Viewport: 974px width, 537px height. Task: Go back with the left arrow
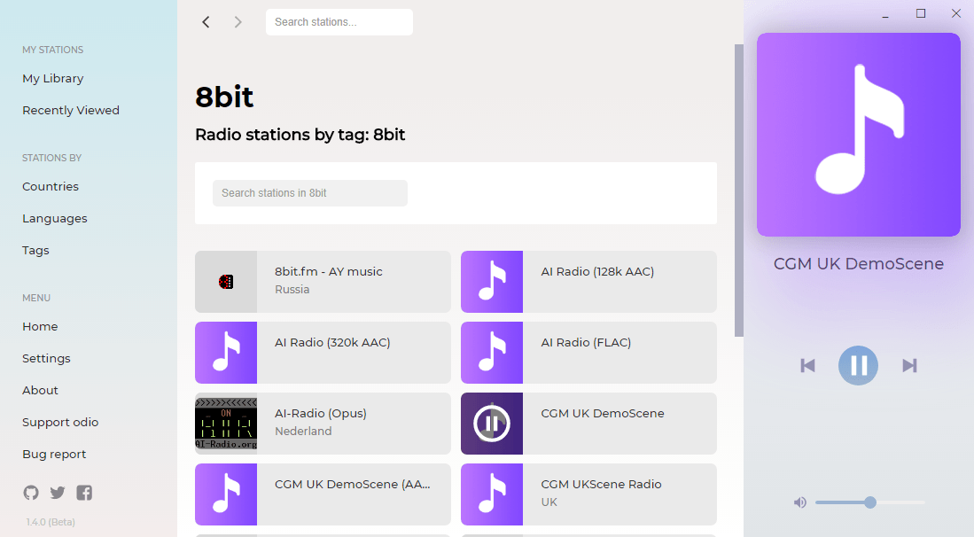pos(206,22)
